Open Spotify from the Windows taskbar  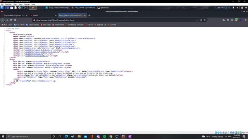tap(104, 136)
